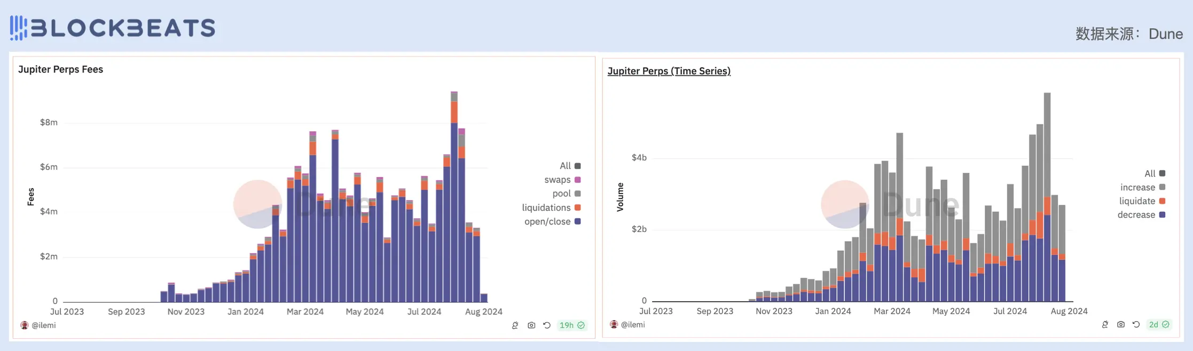
Task: Refresh the Jupiter Perps Time Series chart
Action: pyautogui.click(x=1136, y=324)
